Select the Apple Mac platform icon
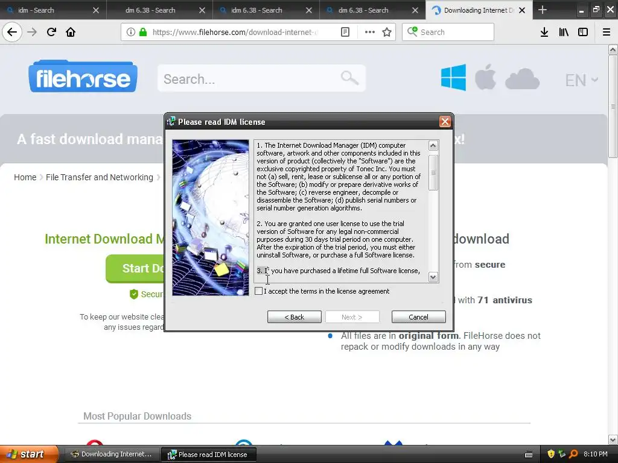Image resolution: width=618 pixels, height=463 pixels. [x=485, y=77]
